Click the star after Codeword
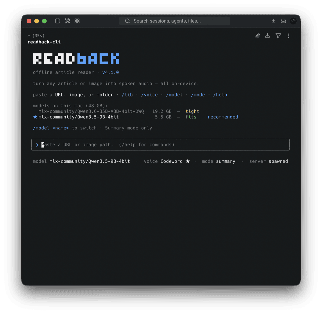Screen dimensions: 322x314 188,161
